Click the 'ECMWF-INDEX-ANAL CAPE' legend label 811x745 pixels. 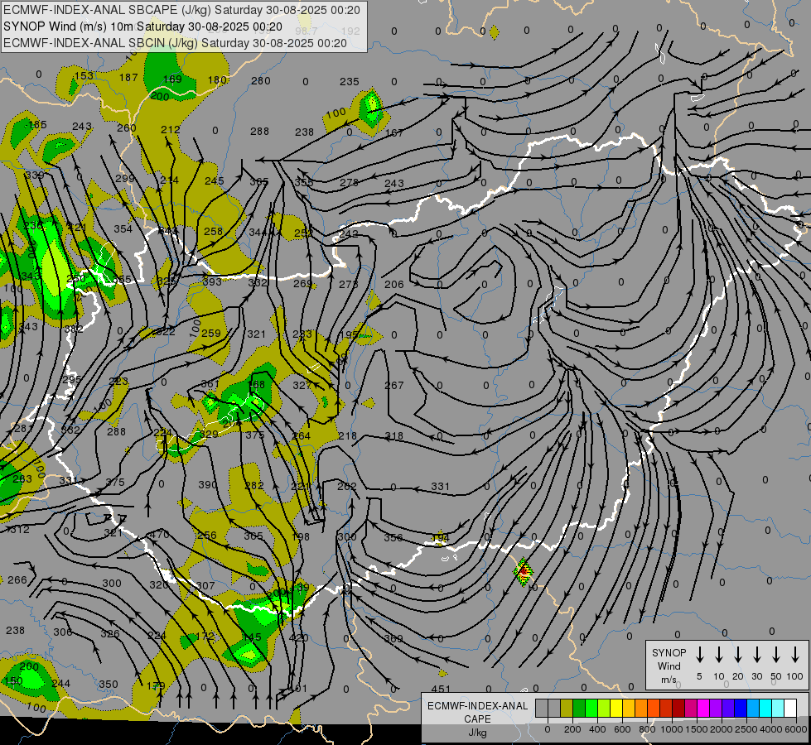tap(477, 712)
